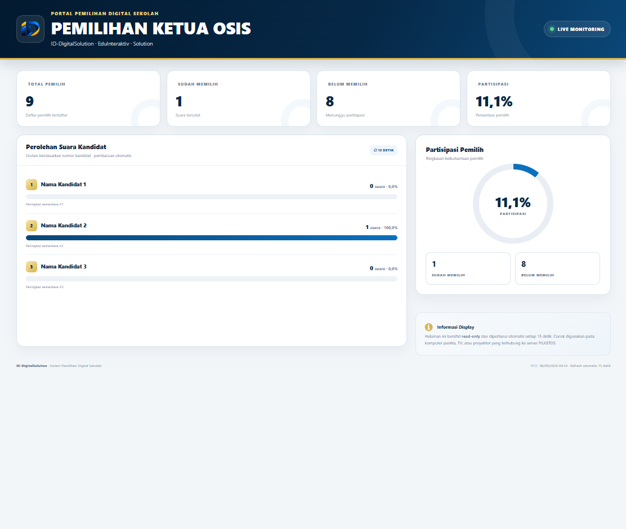Viewport: 626px width, 529px height.
Task: Select the Nama Kandidat 2 label
Action: (x=64, y=226)
